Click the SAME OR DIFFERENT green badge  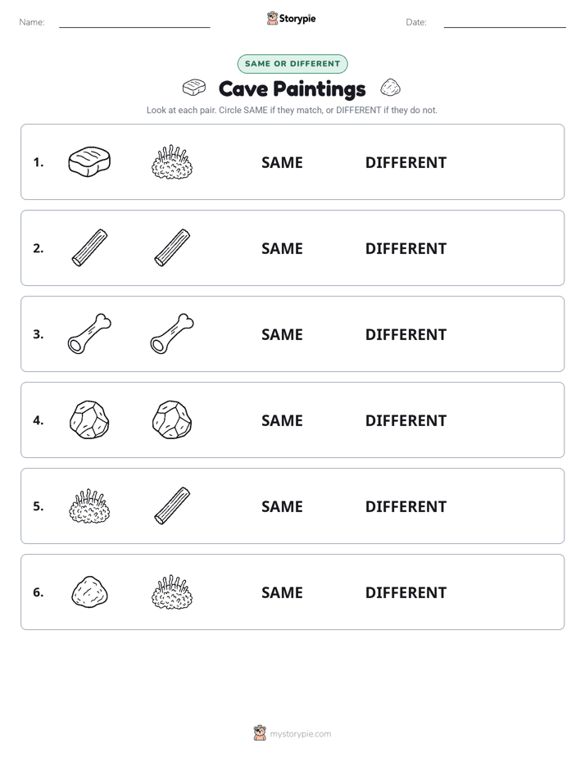(292, 64)
